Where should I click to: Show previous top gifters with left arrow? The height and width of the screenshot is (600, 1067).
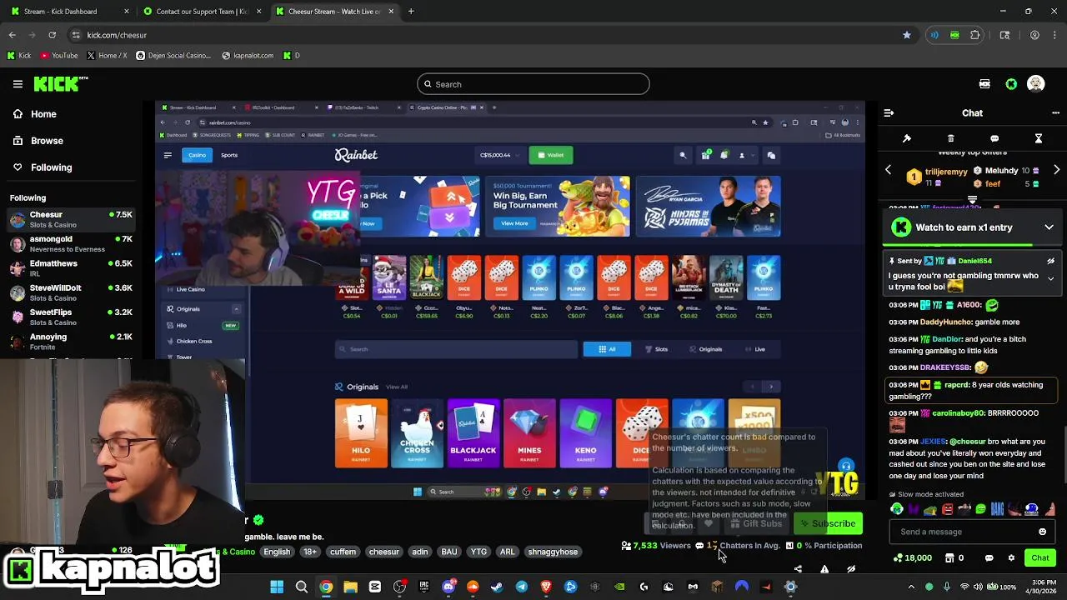[888, 170]
